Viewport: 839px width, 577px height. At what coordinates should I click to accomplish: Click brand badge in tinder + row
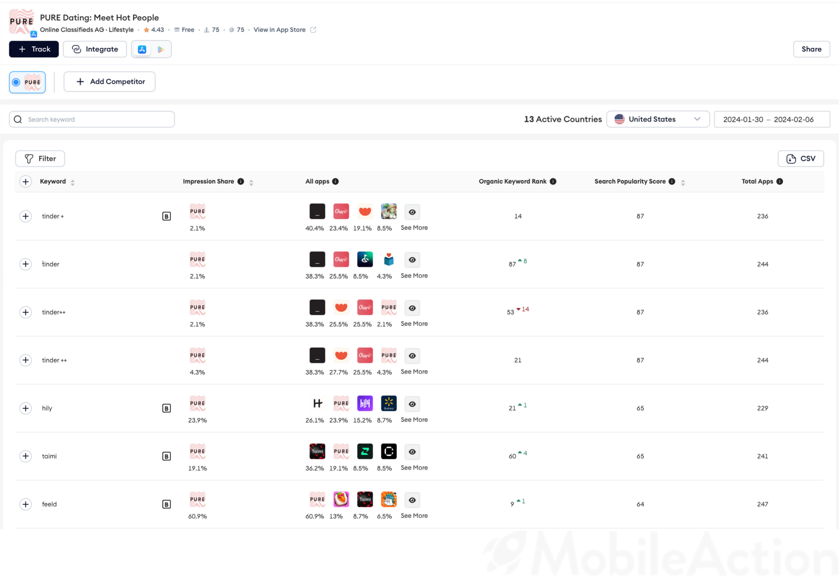[x=166, y=216]
